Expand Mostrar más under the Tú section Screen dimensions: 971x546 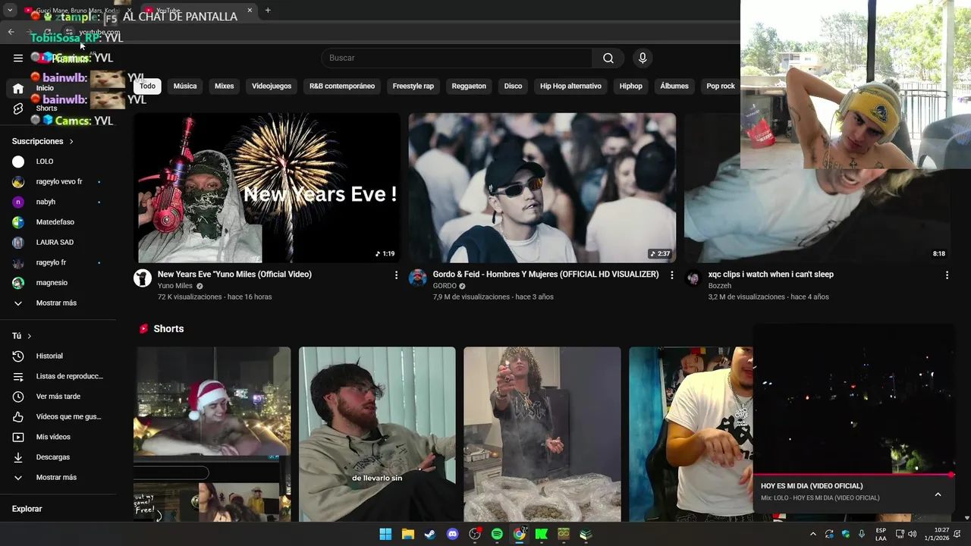pyautogui.click(x=58, y=477)
